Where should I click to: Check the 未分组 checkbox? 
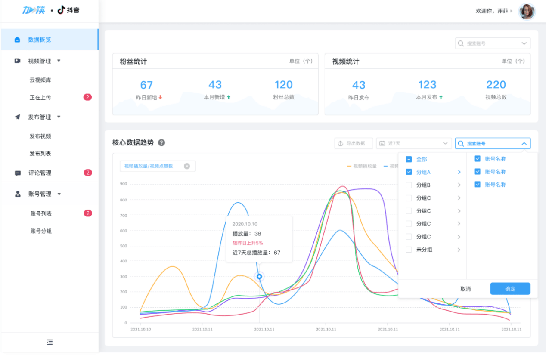[409, 250]
